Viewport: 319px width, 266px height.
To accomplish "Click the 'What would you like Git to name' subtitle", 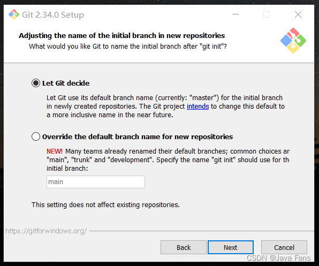I will click(128, 47).
